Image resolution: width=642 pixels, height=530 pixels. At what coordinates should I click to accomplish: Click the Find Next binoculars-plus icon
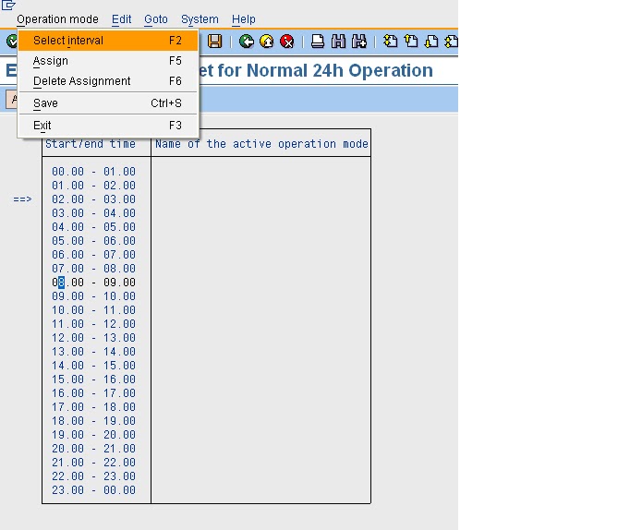[x=359, y=42]
